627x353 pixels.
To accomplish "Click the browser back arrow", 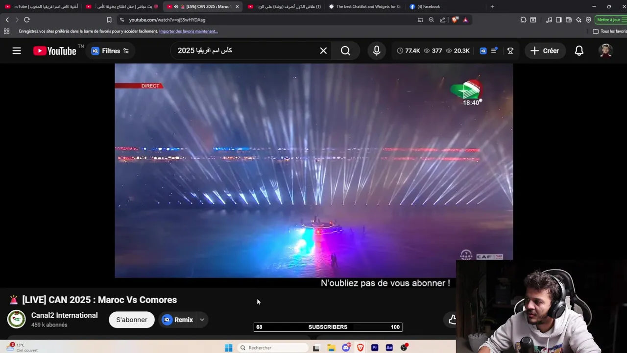I will pos(7,20).
